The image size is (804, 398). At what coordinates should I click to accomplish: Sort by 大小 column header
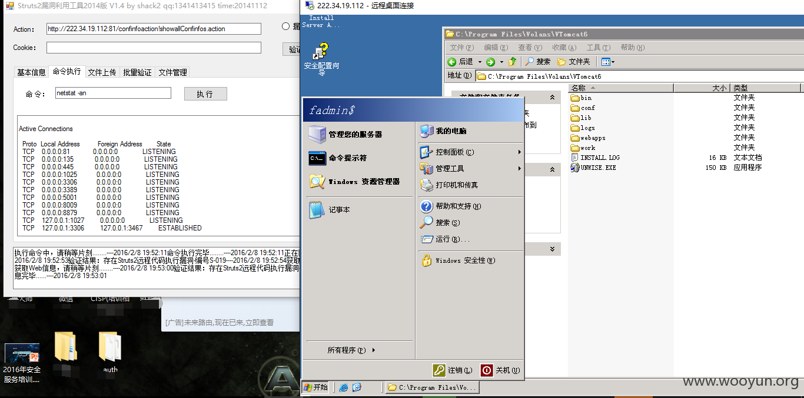pos(702,88)
